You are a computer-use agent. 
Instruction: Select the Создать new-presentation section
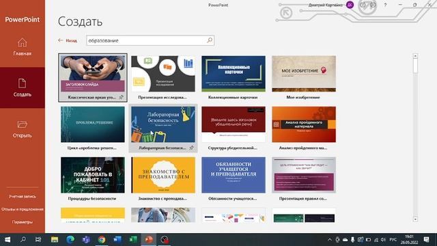coord(23,87)
